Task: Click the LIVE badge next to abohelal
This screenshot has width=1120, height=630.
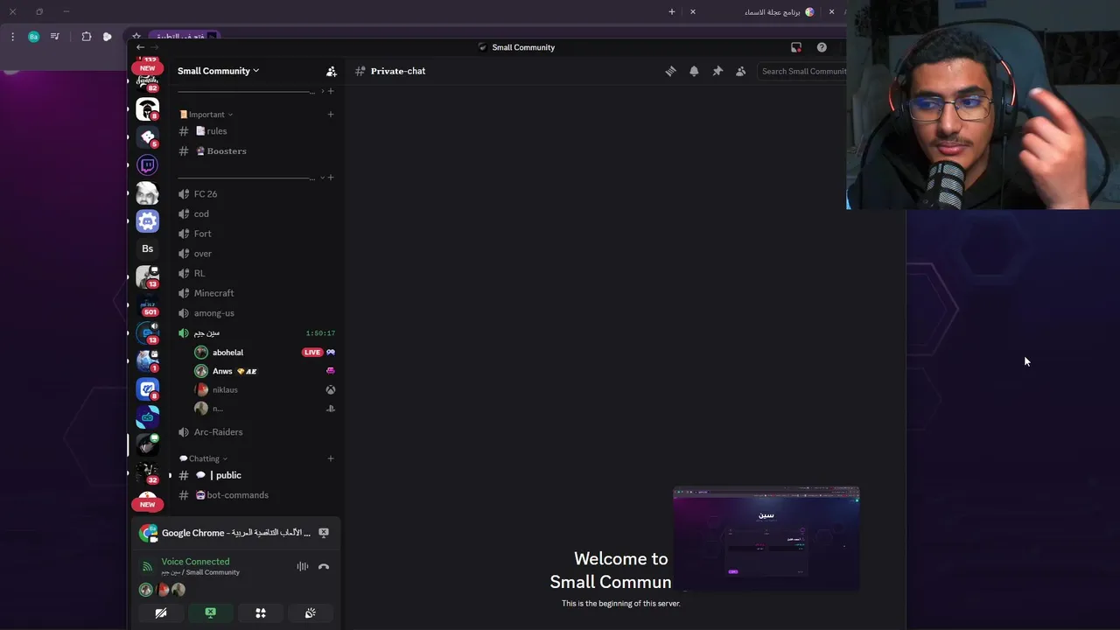Action: click(x=312, y=353)
